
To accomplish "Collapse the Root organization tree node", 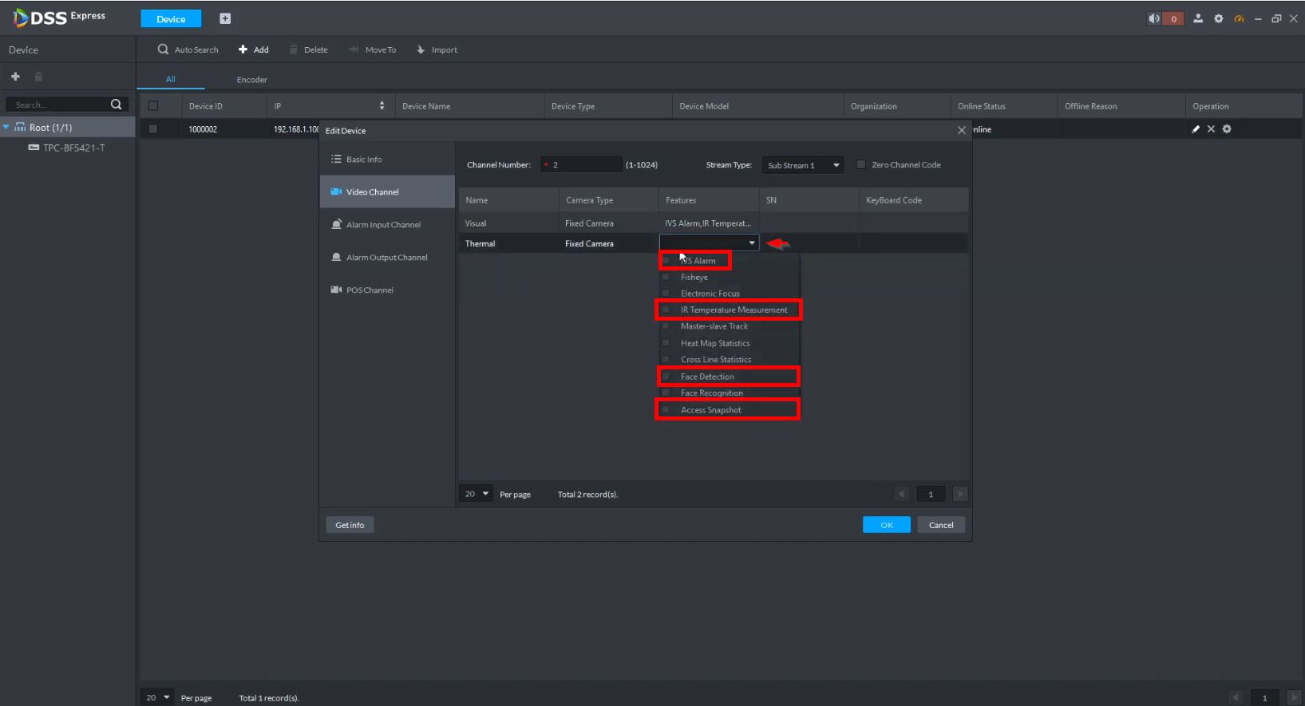I will [x=6, y=128].
